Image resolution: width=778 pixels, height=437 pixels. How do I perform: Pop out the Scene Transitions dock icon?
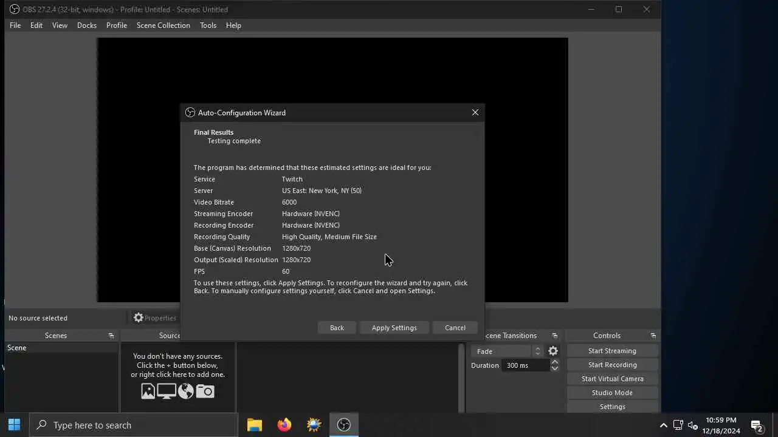[x=554, y=336]
